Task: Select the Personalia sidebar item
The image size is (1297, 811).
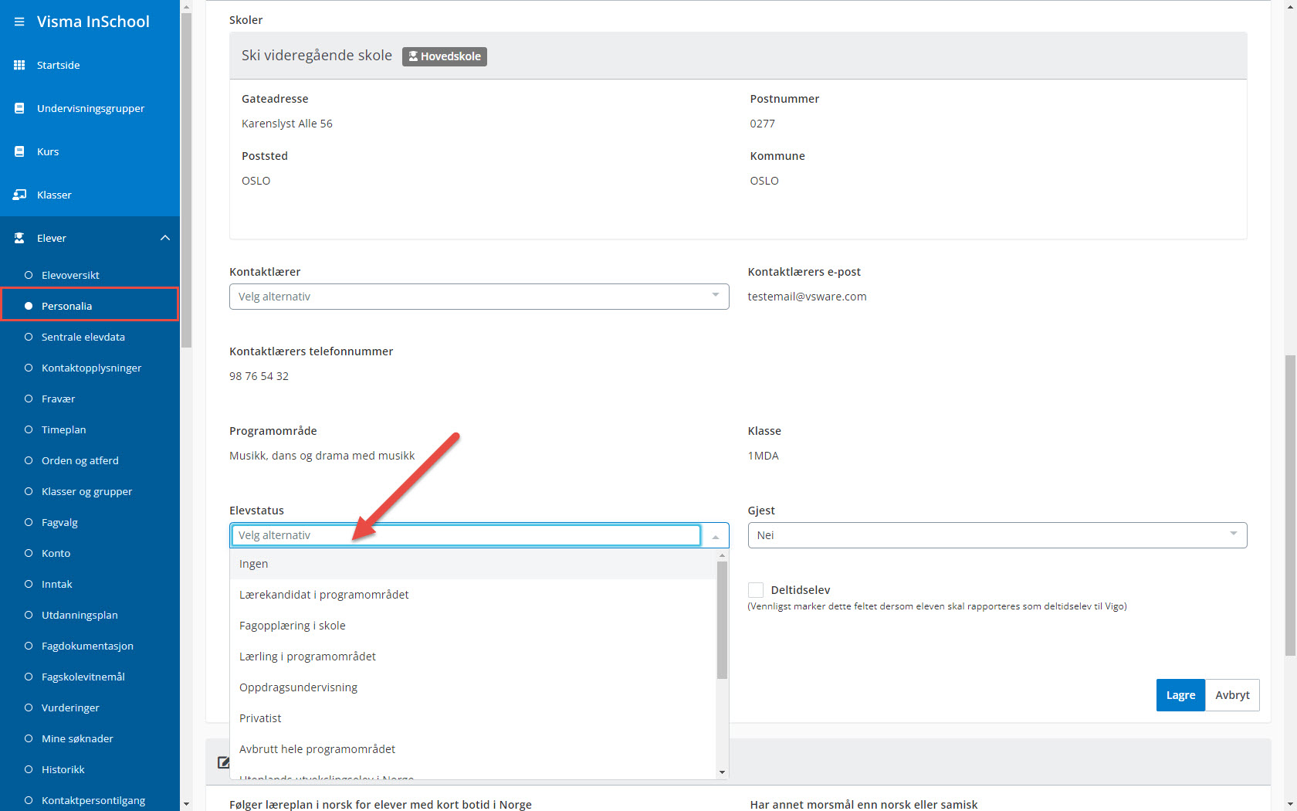Action: [x=66, y=306]
